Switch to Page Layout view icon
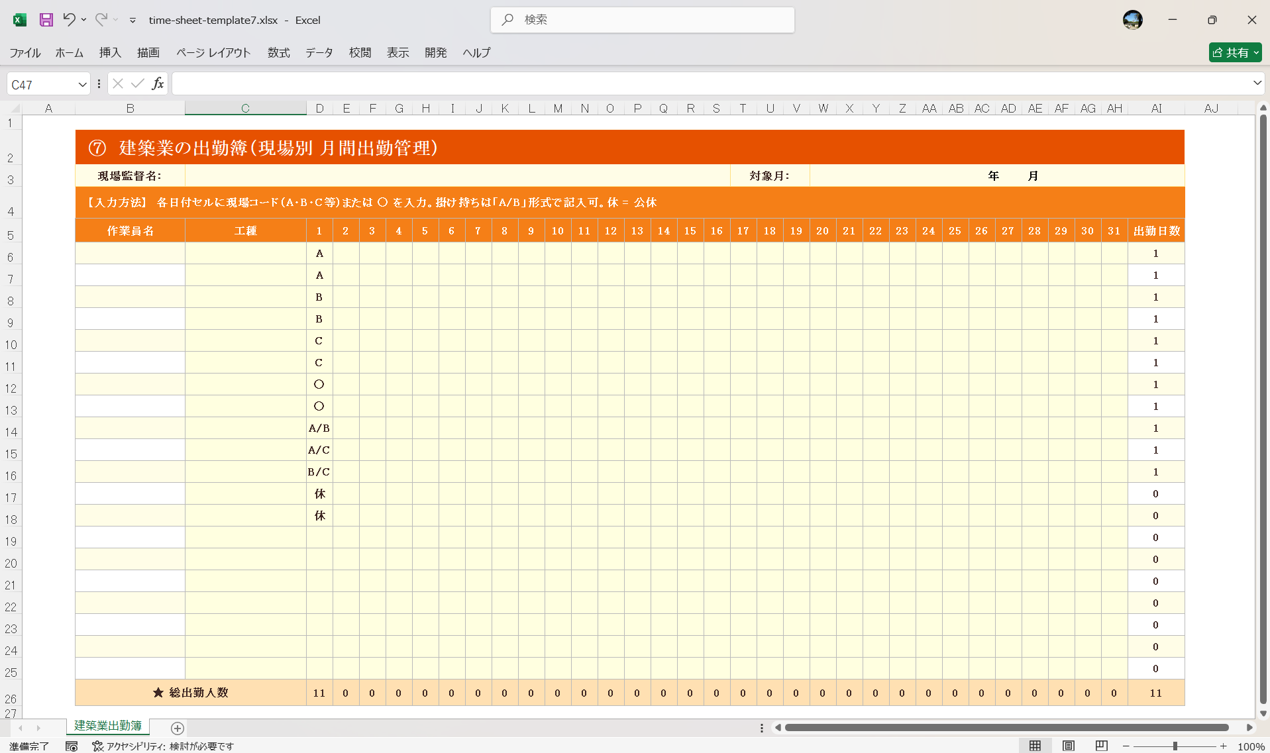1270x753 pixels. tap(1068, 746)
